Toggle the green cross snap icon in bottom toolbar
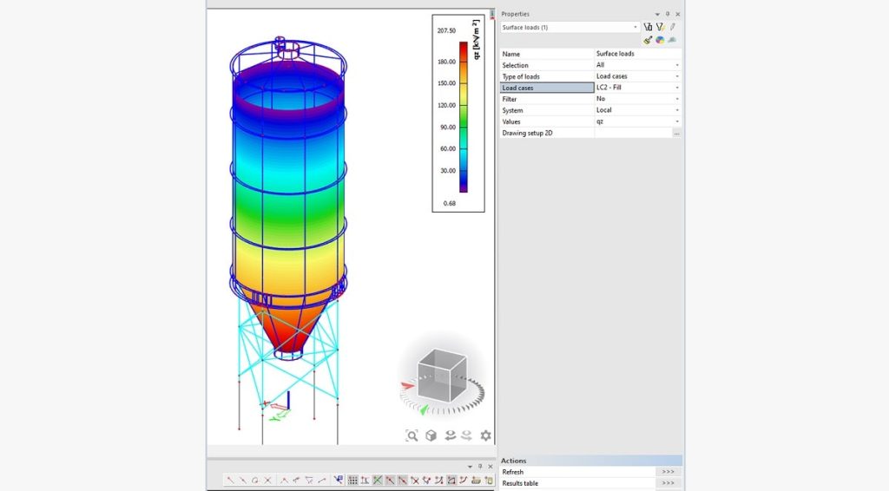Viewport: 889px width, 491px height. (378, 481)
